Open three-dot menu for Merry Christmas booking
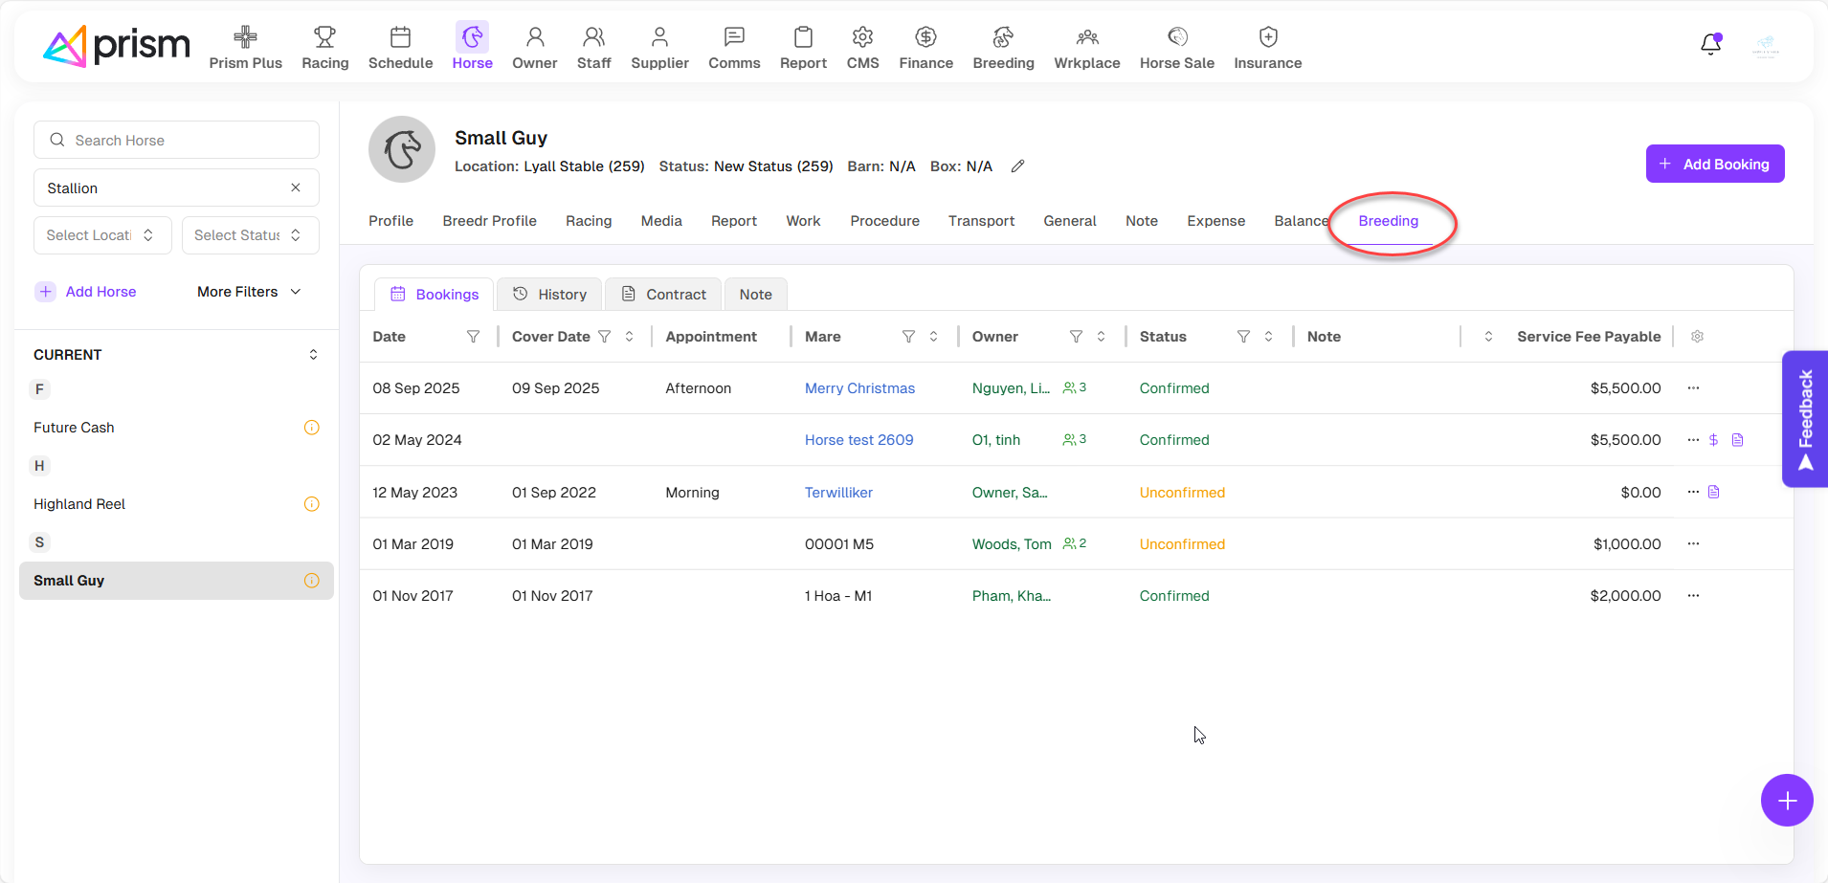Viewport: 1828px width, 883px height. (x=1693, y=388)
